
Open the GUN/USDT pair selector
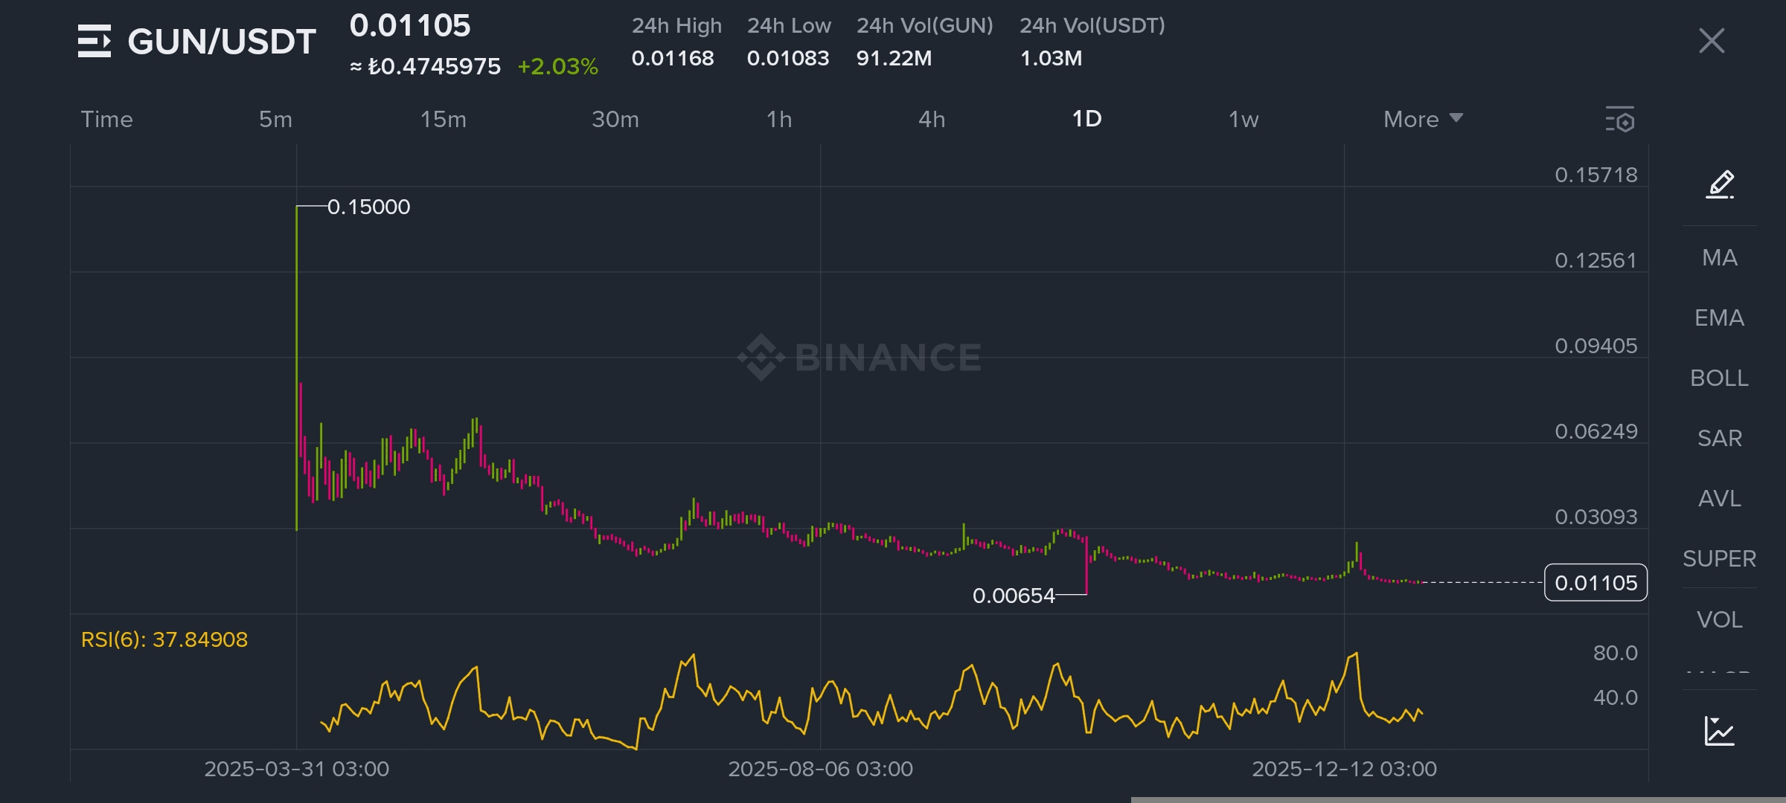(x=222, y=42)
